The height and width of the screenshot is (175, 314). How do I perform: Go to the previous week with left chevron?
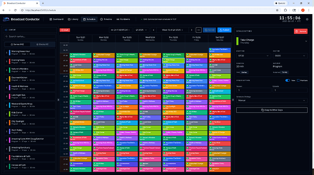coord(154,30)
